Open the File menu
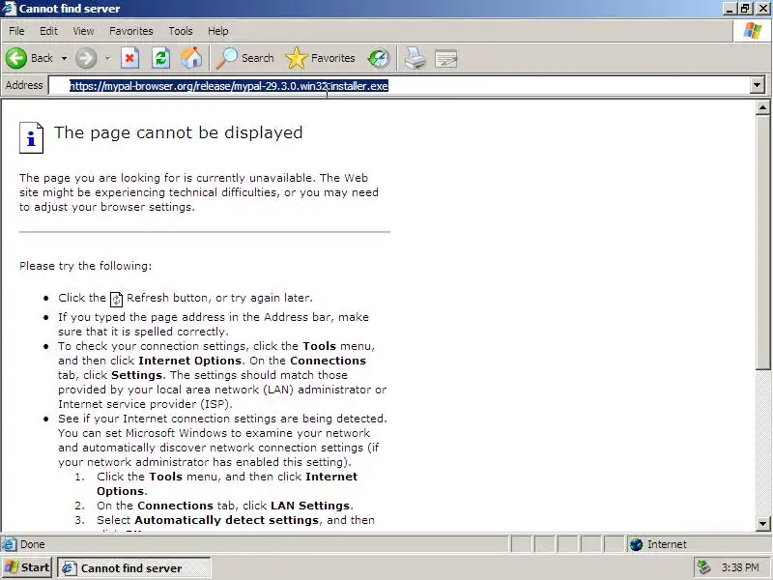Screen dimensions: 773x580 [16, 31]
